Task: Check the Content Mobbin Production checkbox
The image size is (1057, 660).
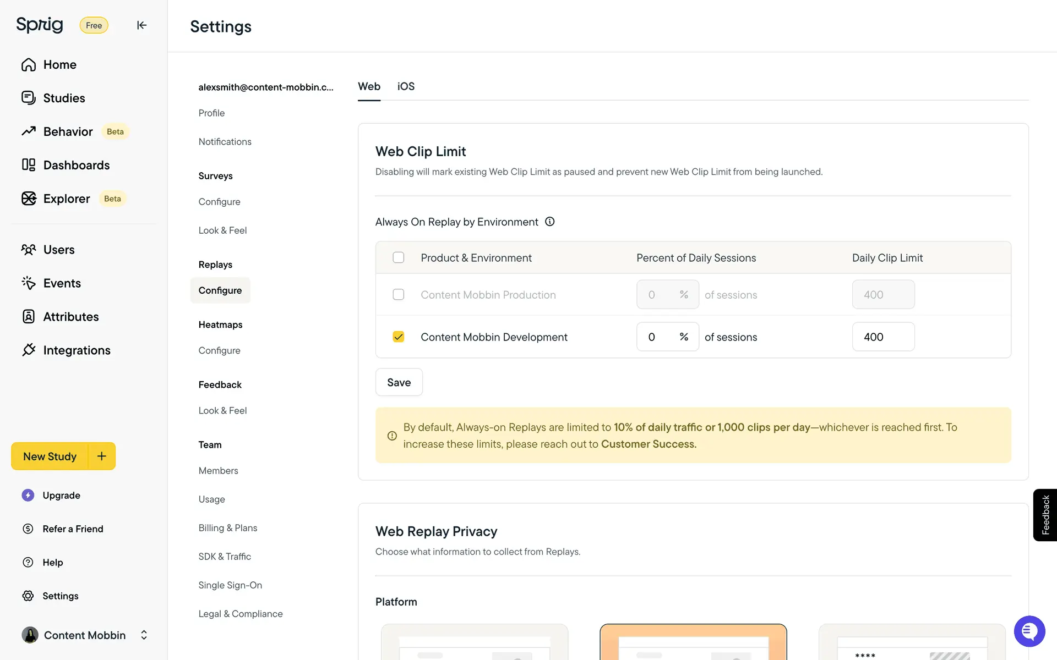Action: tap(399, 295)
